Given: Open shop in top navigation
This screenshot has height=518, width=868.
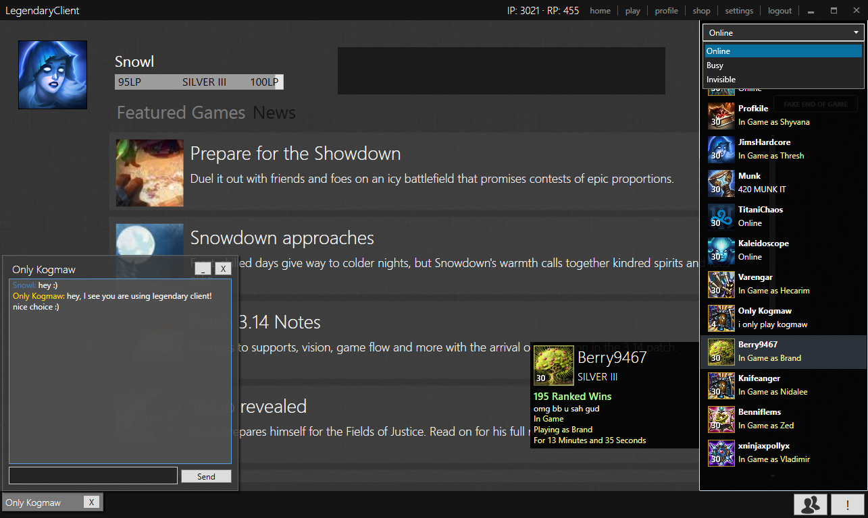Looking at the screenshot, I should tap(702, 11).
